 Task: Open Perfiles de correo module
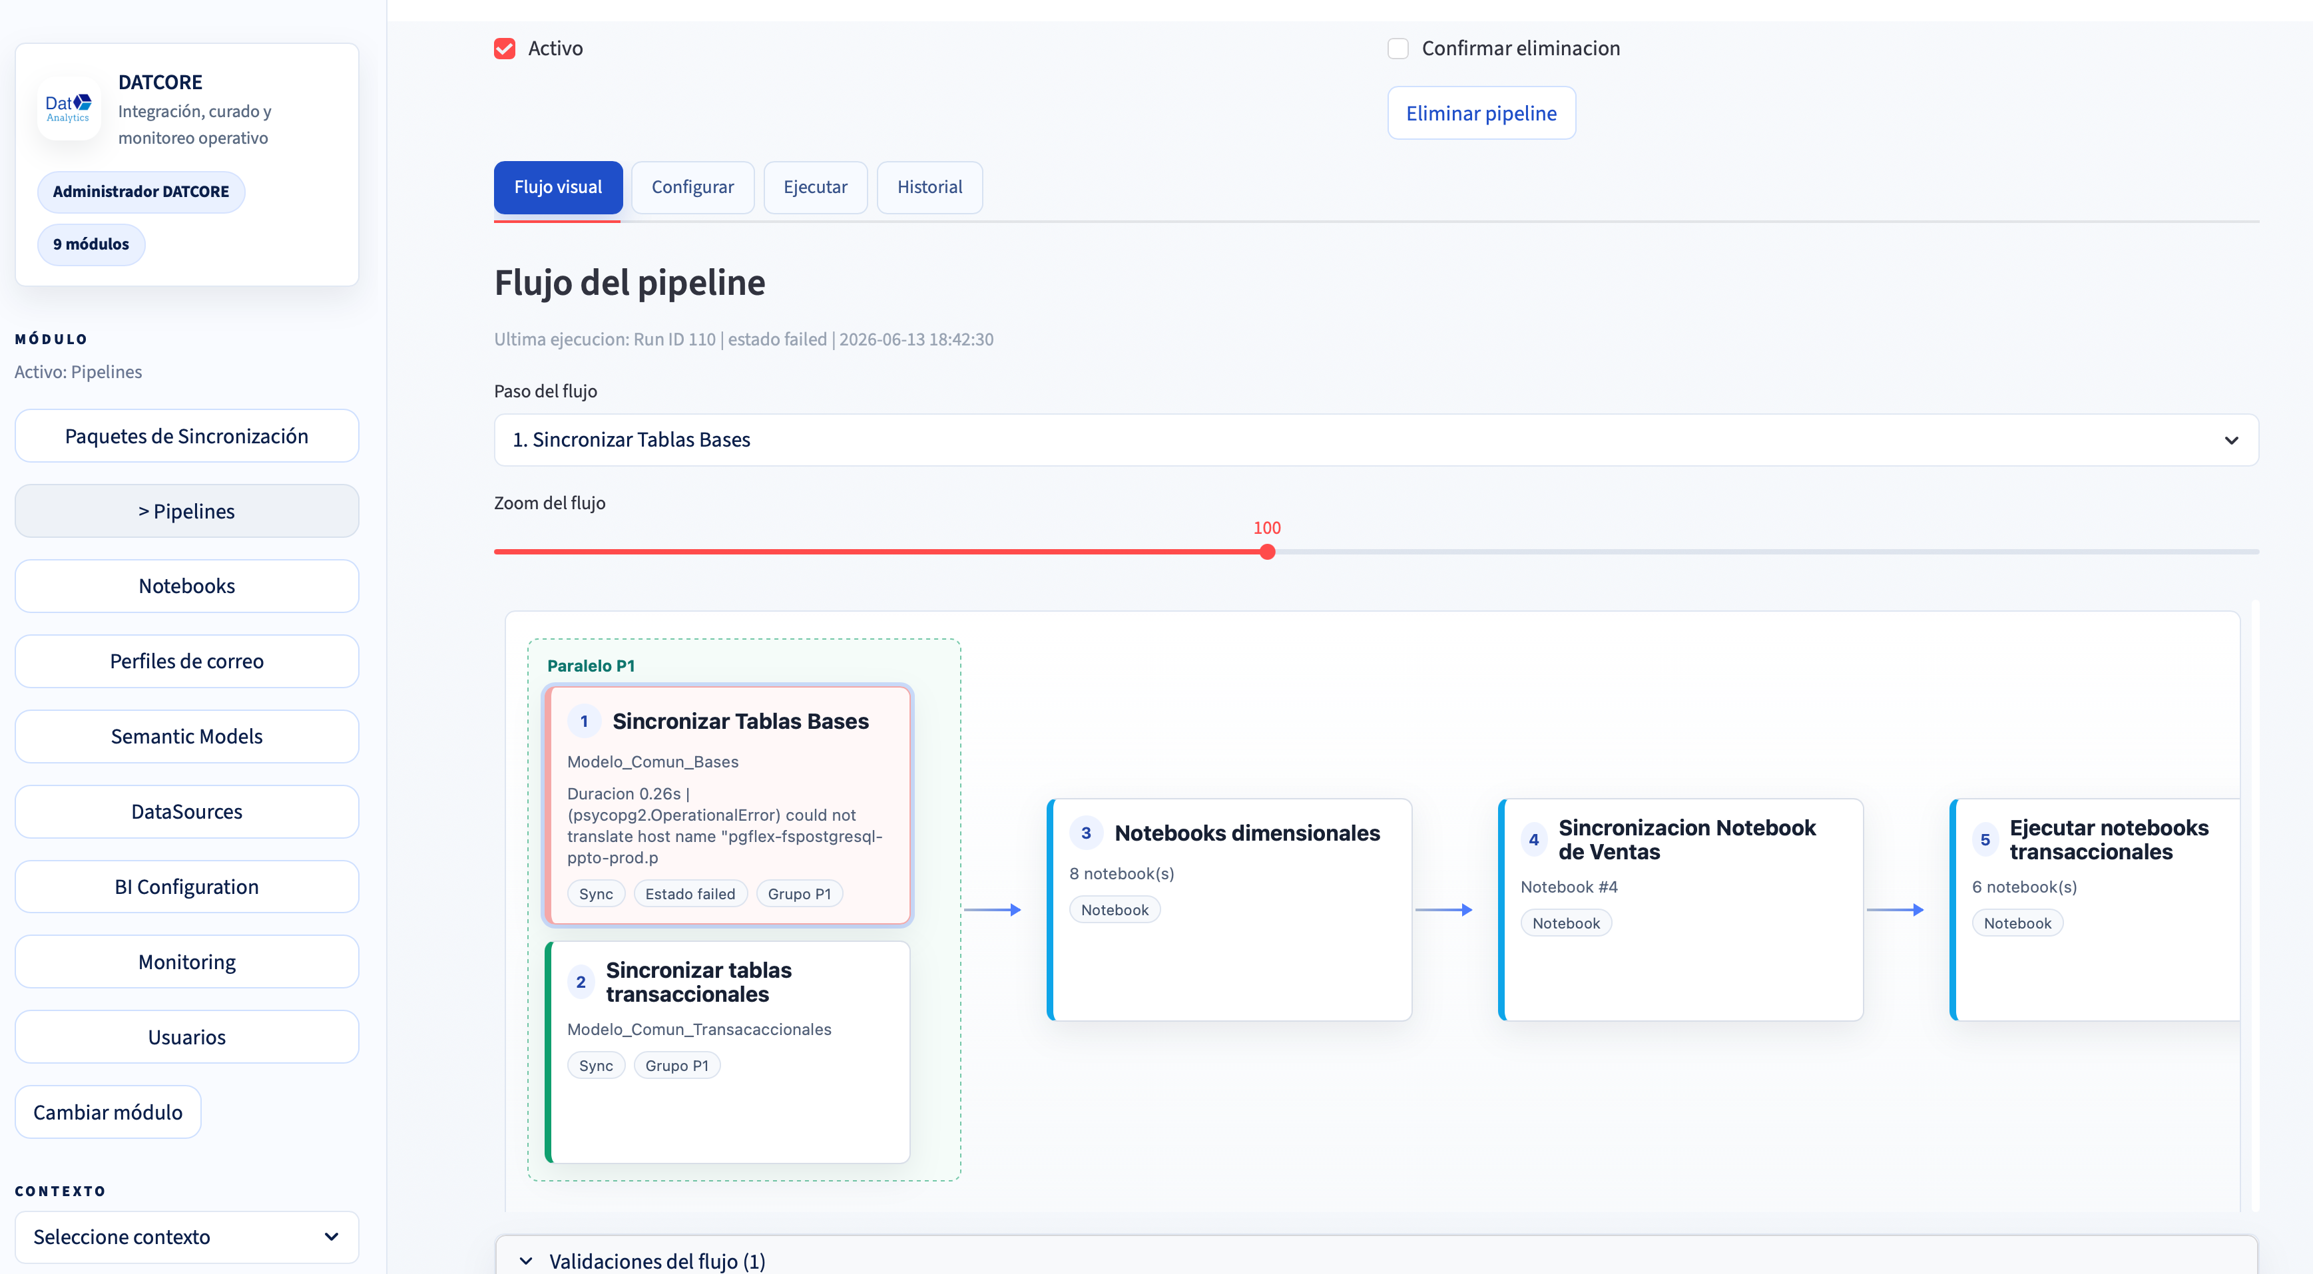point(187,662)
